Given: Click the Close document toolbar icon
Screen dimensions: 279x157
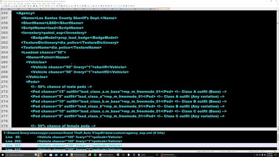Looking at the screenshot, I should 11,6.
